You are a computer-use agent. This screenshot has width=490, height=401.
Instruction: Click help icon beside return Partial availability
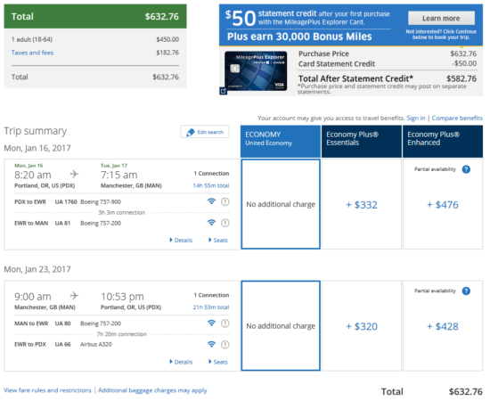coord(466,291)
